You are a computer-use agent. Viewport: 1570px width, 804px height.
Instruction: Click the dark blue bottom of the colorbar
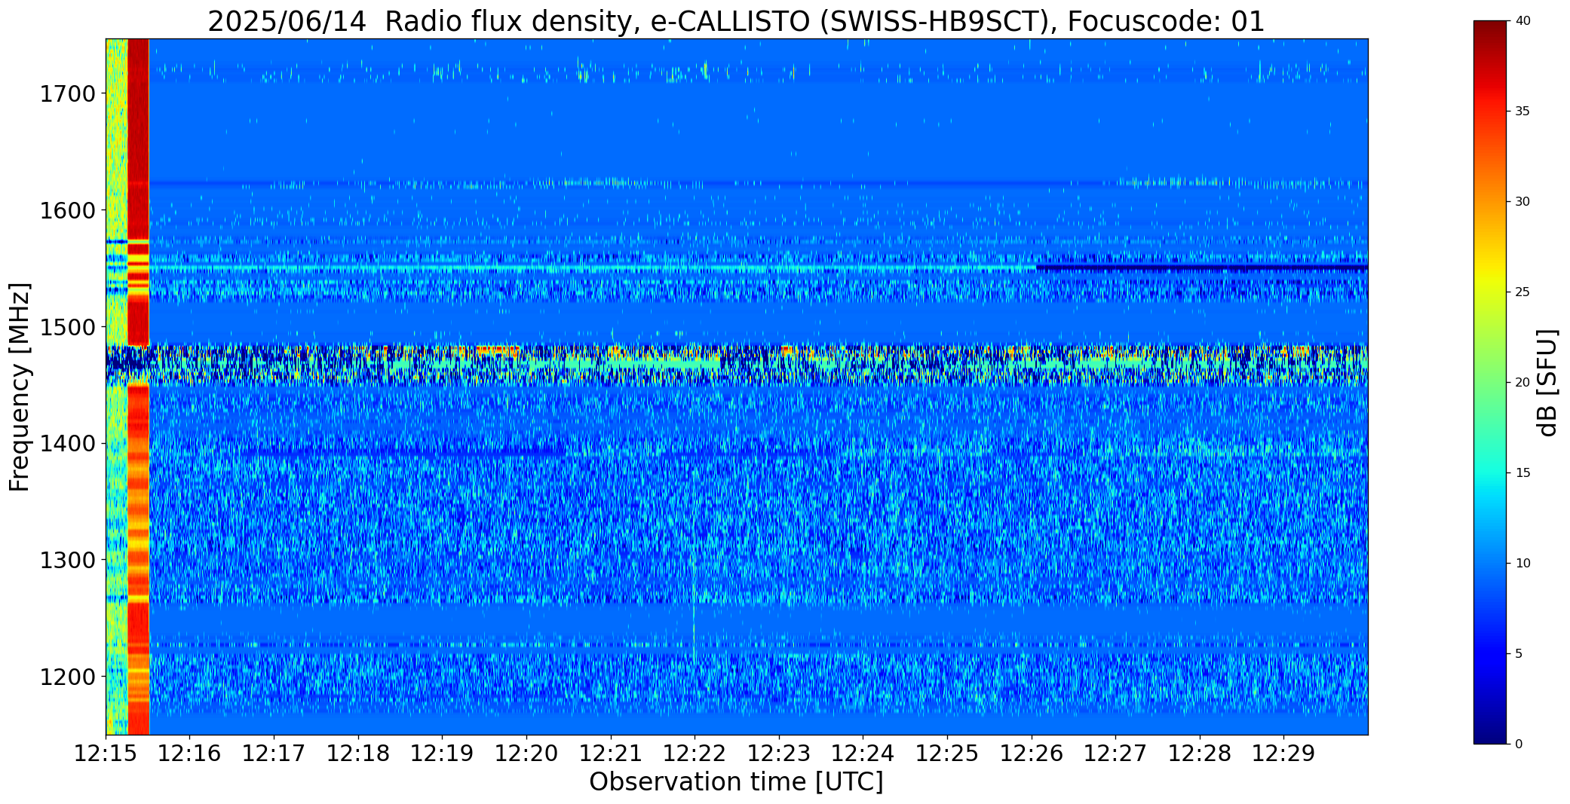1491,735
